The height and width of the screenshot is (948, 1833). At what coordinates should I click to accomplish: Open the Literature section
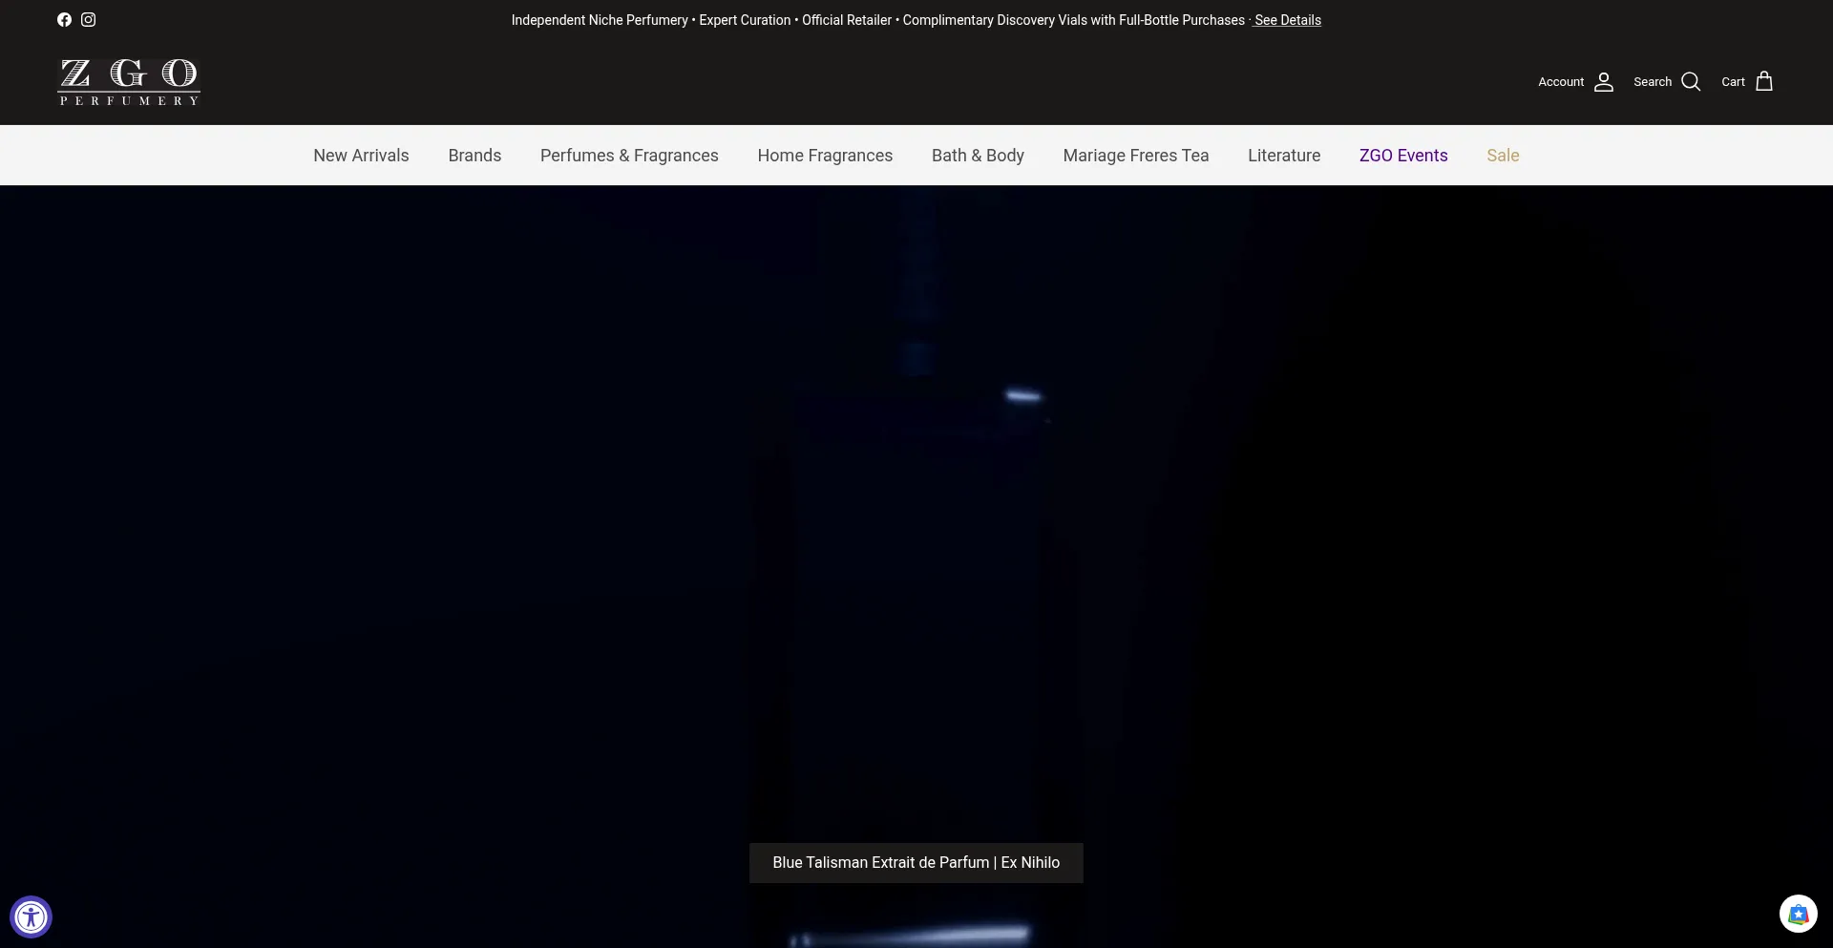[x=1284, y=156]
